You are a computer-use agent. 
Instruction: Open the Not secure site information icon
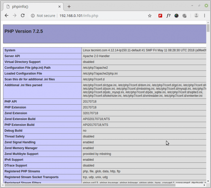point(33,16)
